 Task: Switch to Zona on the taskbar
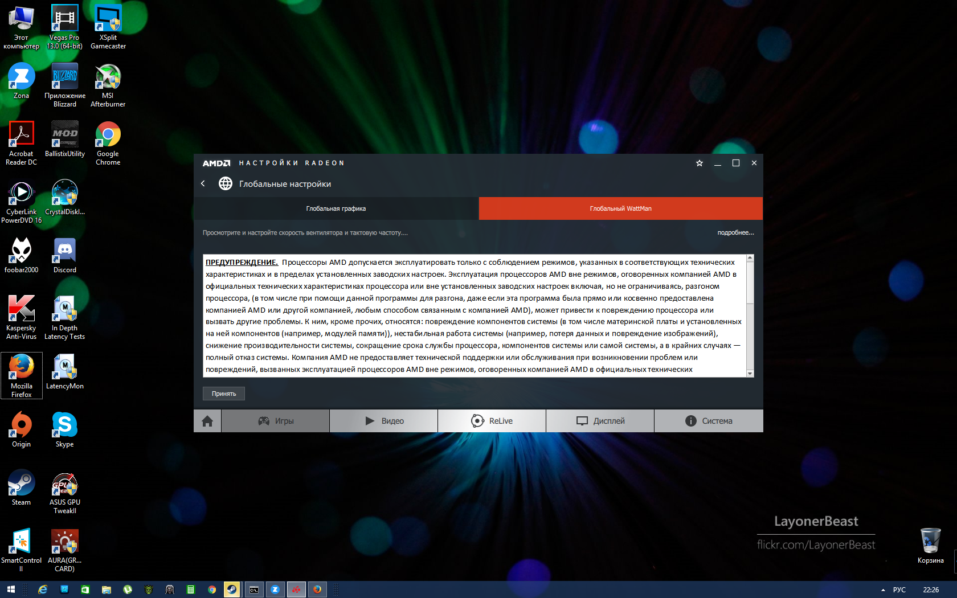[x=275, y=589]
